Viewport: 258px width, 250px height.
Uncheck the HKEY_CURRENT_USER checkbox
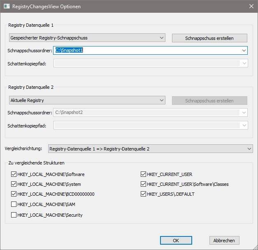click(x=143, y=174)
